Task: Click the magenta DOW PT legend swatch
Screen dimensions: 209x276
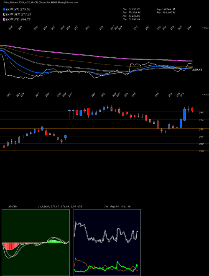Action: [x=4, y=19]
